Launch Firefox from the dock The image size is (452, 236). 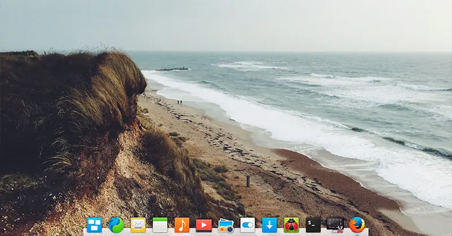pos(357,225)
